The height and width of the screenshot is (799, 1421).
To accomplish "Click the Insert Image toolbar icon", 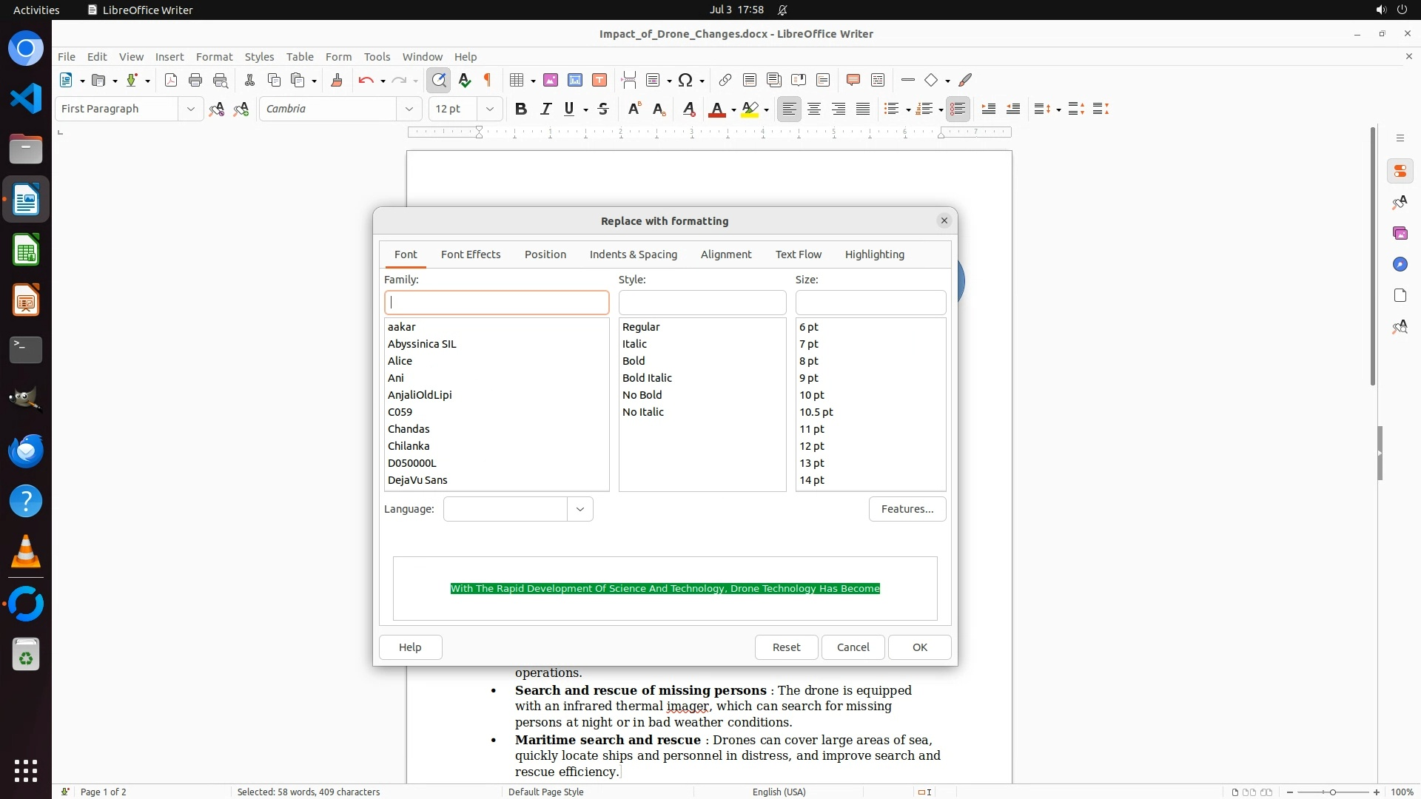I will [x=551, y=80].
